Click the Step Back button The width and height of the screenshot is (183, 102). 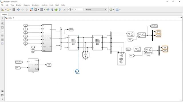coord(52,10)
